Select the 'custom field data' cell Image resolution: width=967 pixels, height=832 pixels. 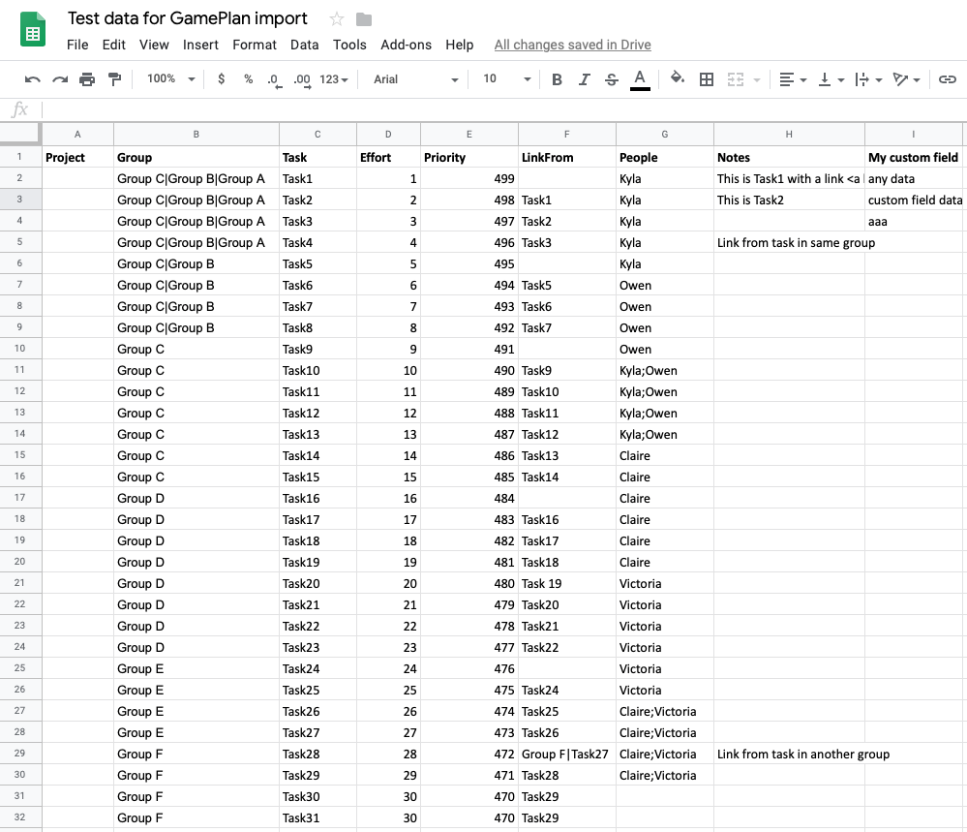(914, 200)
